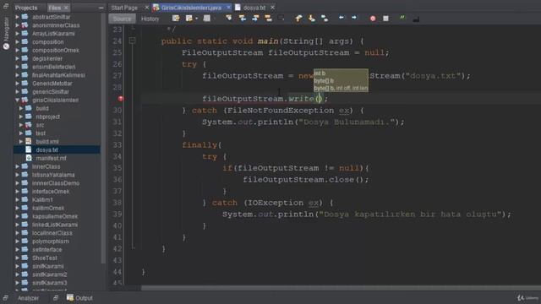Viewport: 541px width, 304px height.
Task: Click the dosya.txt file icon in the tree
Action: click(29, 149)
